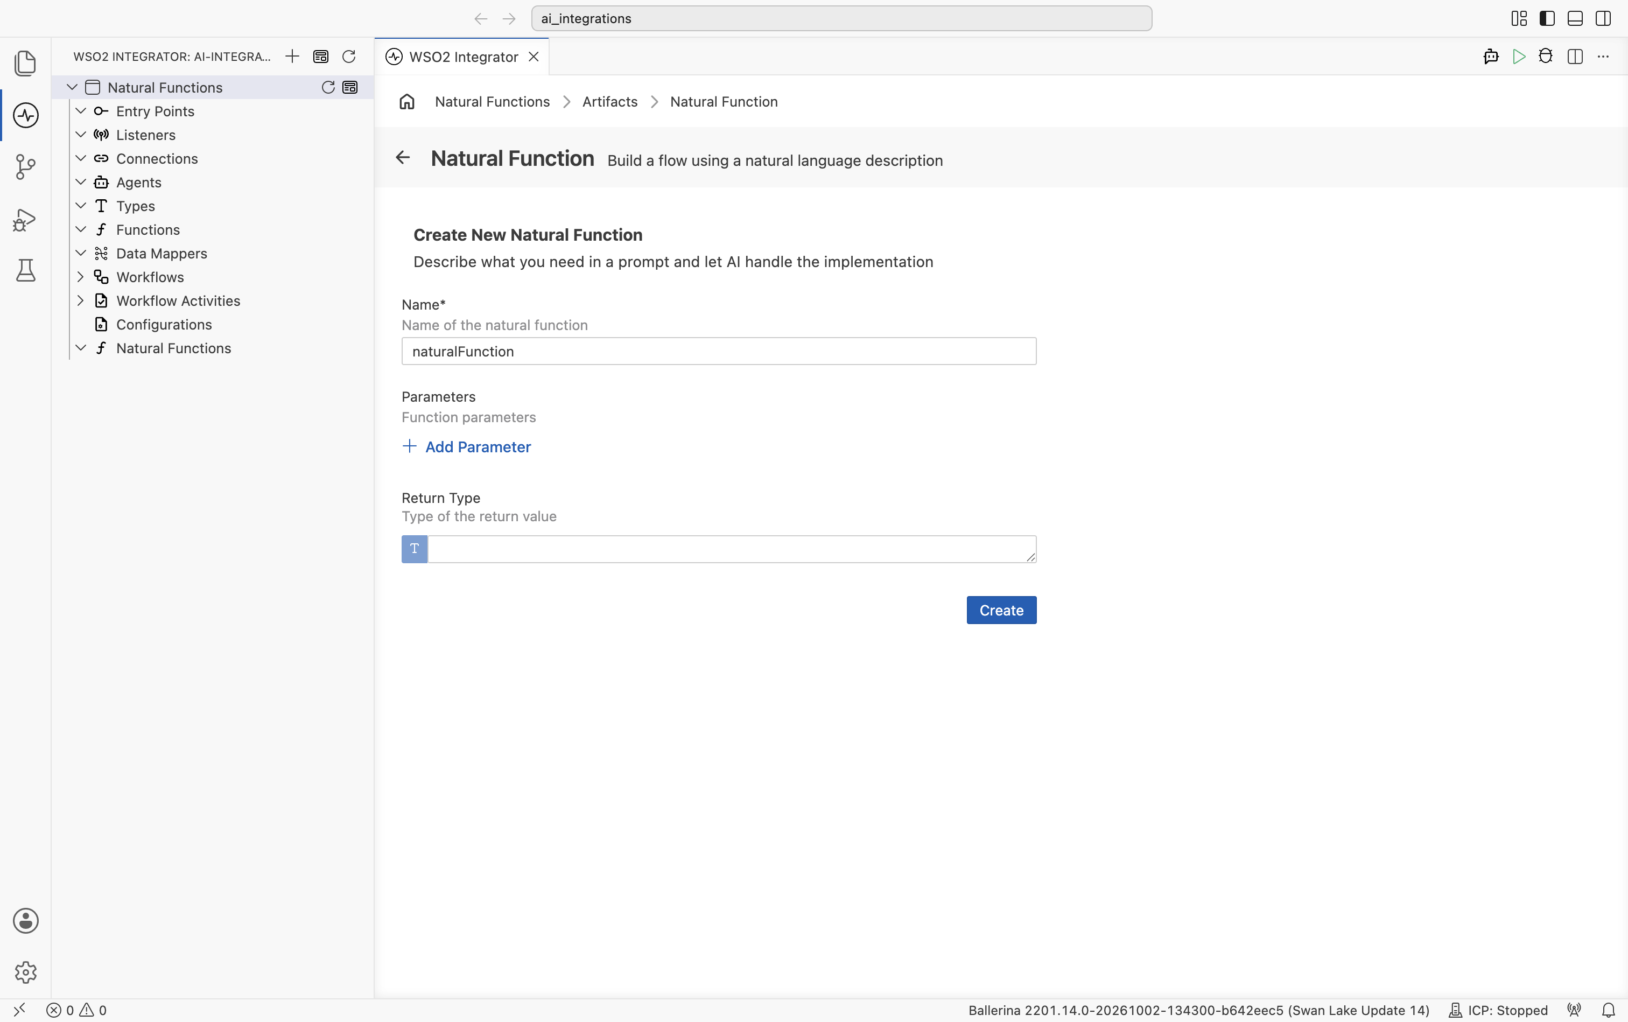Navigate forward in editor history
This screenshot has height=1022, width=1628.
(x=509, y=18)
